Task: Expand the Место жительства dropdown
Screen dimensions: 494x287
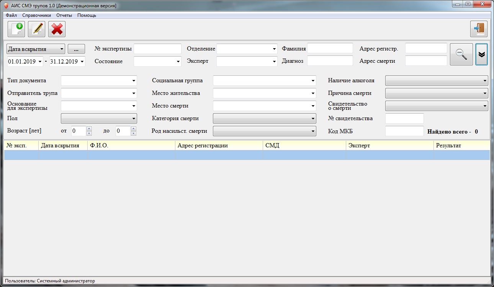Action: coord(313,93)
